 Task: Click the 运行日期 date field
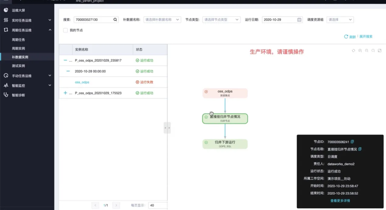click(x=282, y=20)
